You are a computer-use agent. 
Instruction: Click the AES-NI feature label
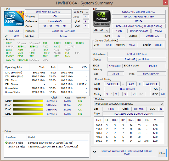10,60
